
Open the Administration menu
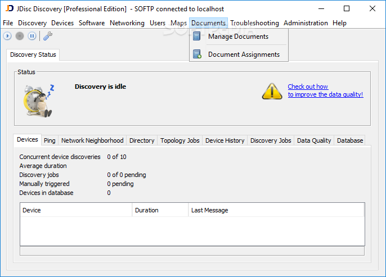point(306,23)
